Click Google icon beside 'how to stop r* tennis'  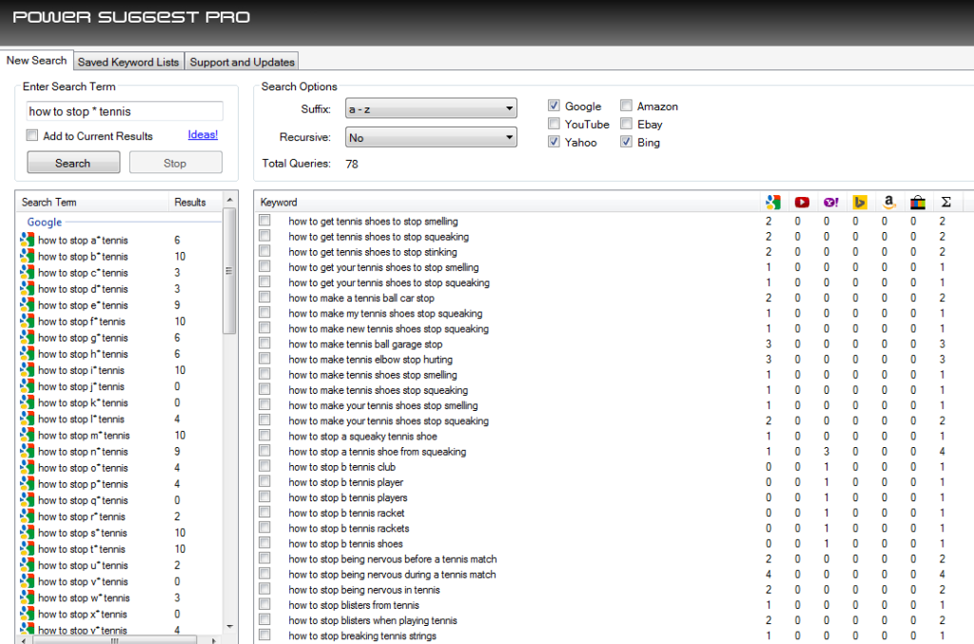coord(28,517)
